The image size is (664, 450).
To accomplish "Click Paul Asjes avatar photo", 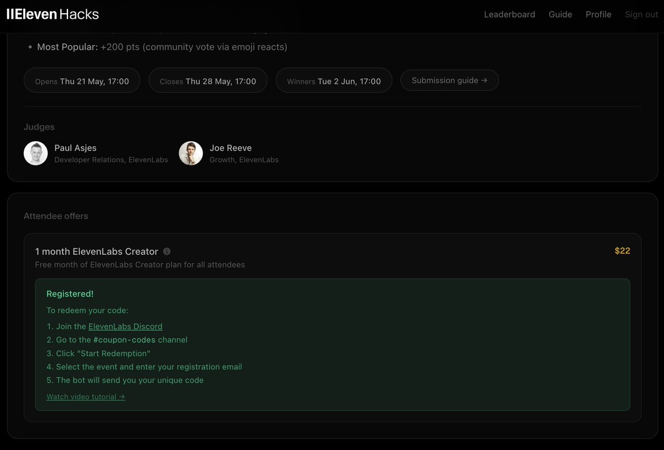I will pyautogui.click(x=36, y=153).
